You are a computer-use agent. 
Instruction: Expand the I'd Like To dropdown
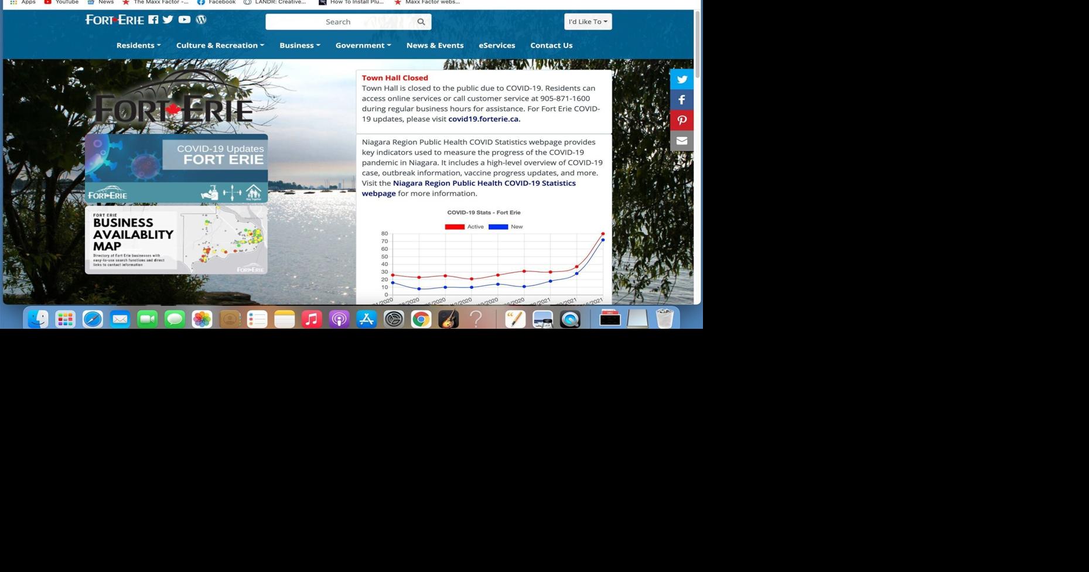[588, 22]
